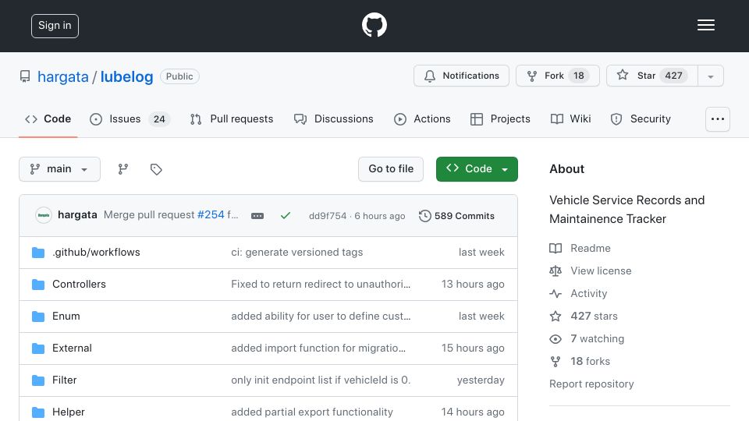749x421 pixels.
Task: Click the folder icon beside .github/workflows
Action: [38, 253]
